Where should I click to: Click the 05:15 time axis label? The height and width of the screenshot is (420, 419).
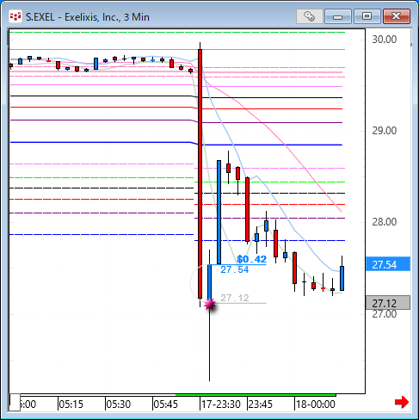71,405
